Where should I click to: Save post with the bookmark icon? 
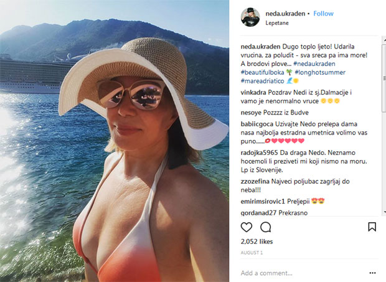372,227
